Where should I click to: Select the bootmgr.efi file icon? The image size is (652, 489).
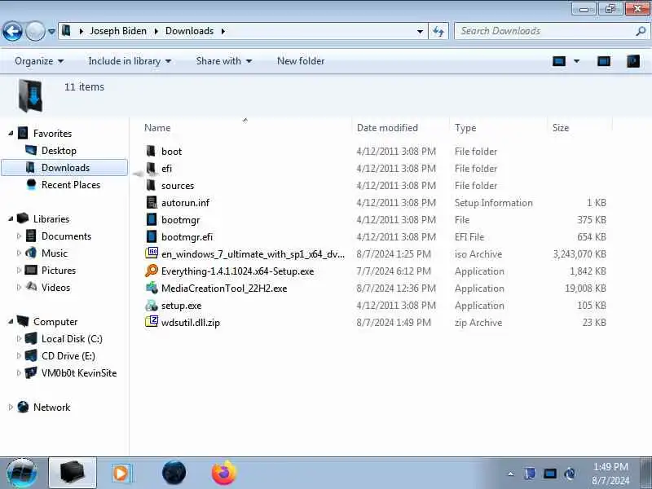coord(152,236)
